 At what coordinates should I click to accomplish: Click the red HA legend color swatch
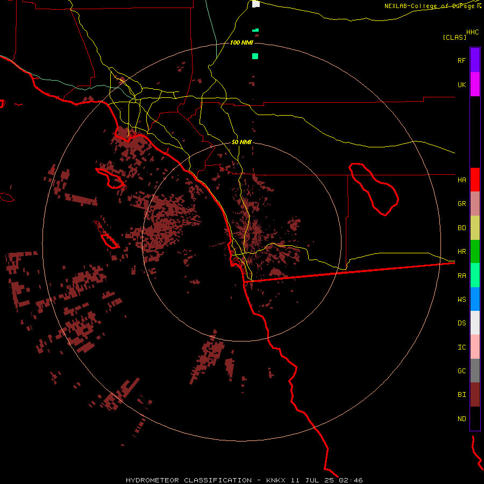[x=475, y=180]
